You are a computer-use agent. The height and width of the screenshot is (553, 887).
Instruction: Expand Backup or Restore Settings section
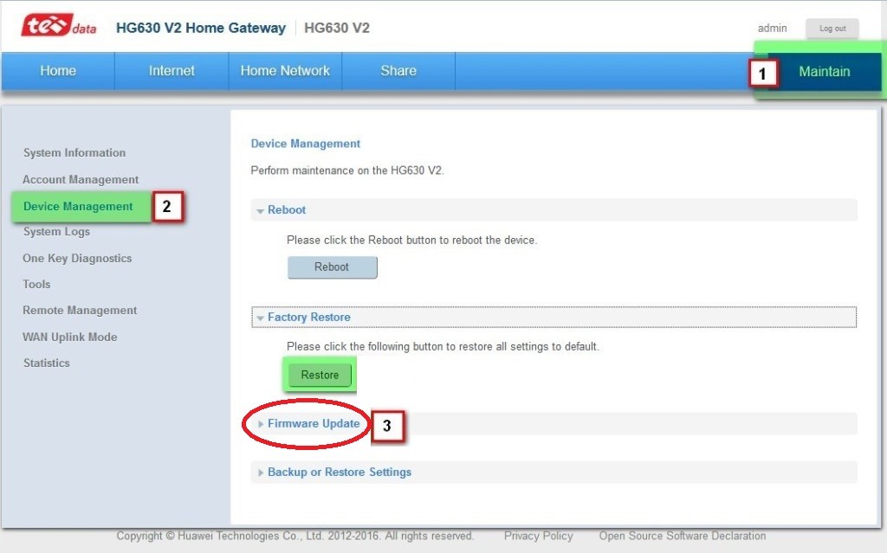click(554, 473)
